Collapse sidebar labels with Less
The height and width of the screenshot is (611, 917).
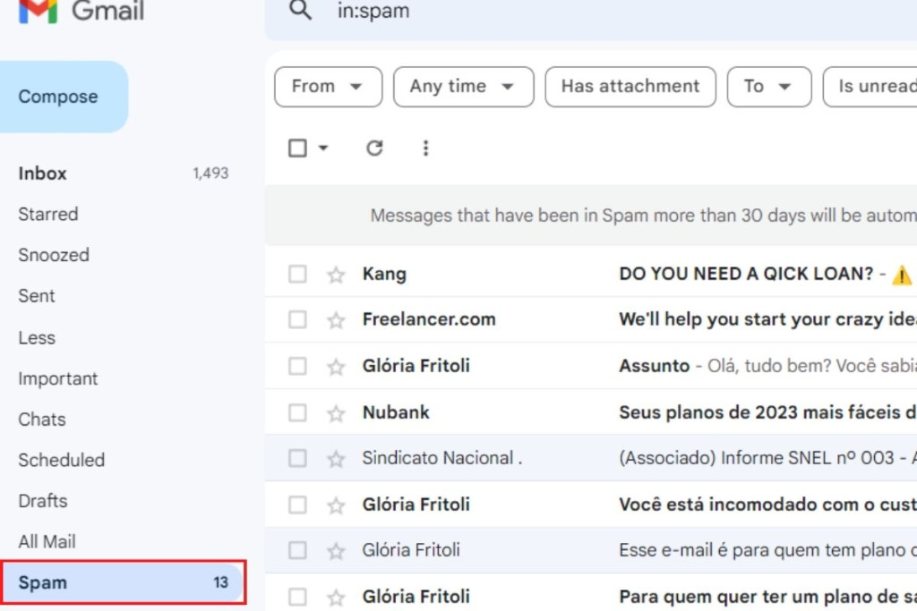[x=123, y=337]
